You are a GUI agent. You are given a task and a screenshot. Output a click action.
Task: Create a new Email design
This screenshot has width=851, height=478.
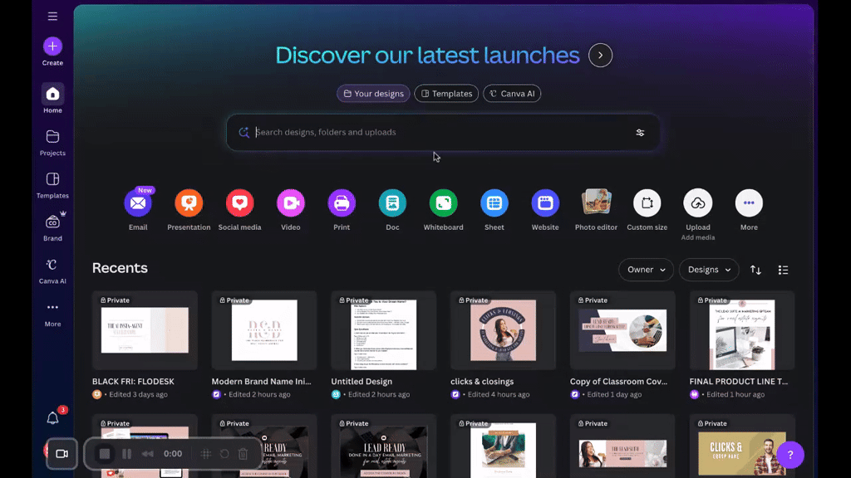[x=138, y=203]
